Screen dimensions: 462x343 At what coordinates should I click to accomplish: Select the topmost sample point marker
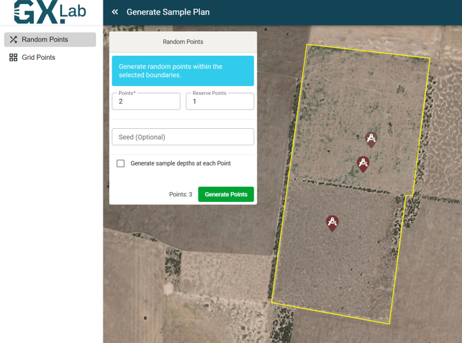[371, 139]
